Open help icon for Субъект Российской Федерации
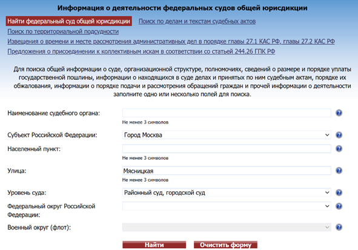 339,135
